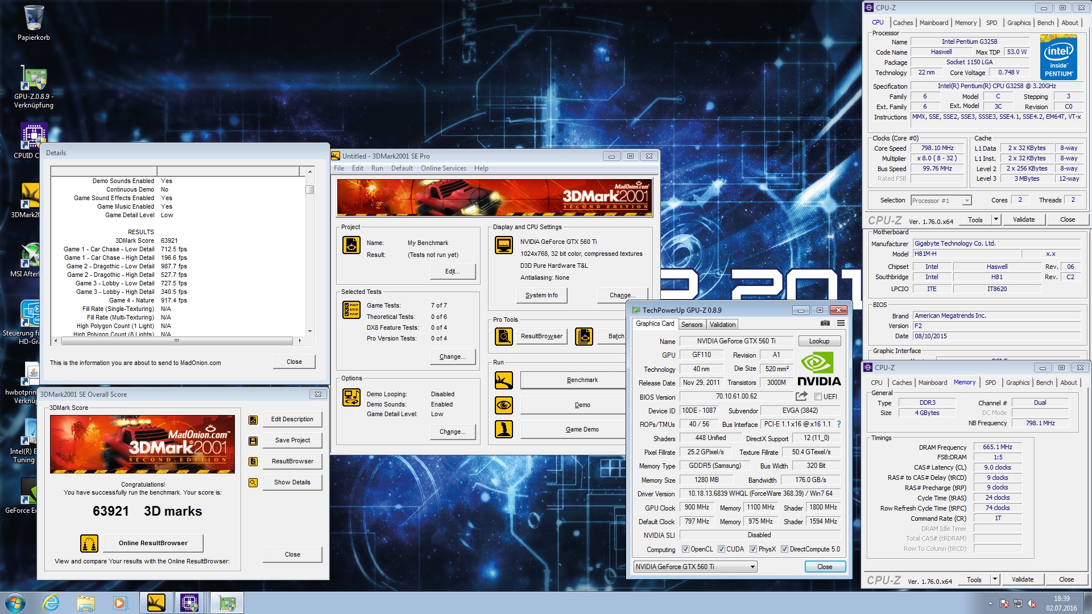Click the Validate button in top CPU-Z
Image resolution: width=1092 pixels, height=614 pixels.
[x=1024, y=219]
